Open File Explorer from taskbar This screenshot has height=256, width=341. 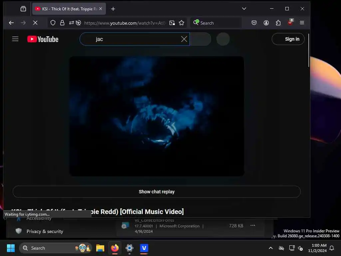pos(100,248)
